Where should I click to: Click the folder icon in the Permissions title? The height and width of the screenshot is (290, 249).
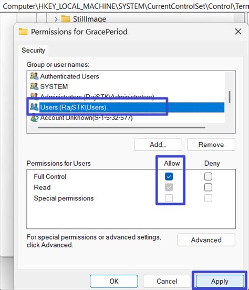click(x=23, y=32)
